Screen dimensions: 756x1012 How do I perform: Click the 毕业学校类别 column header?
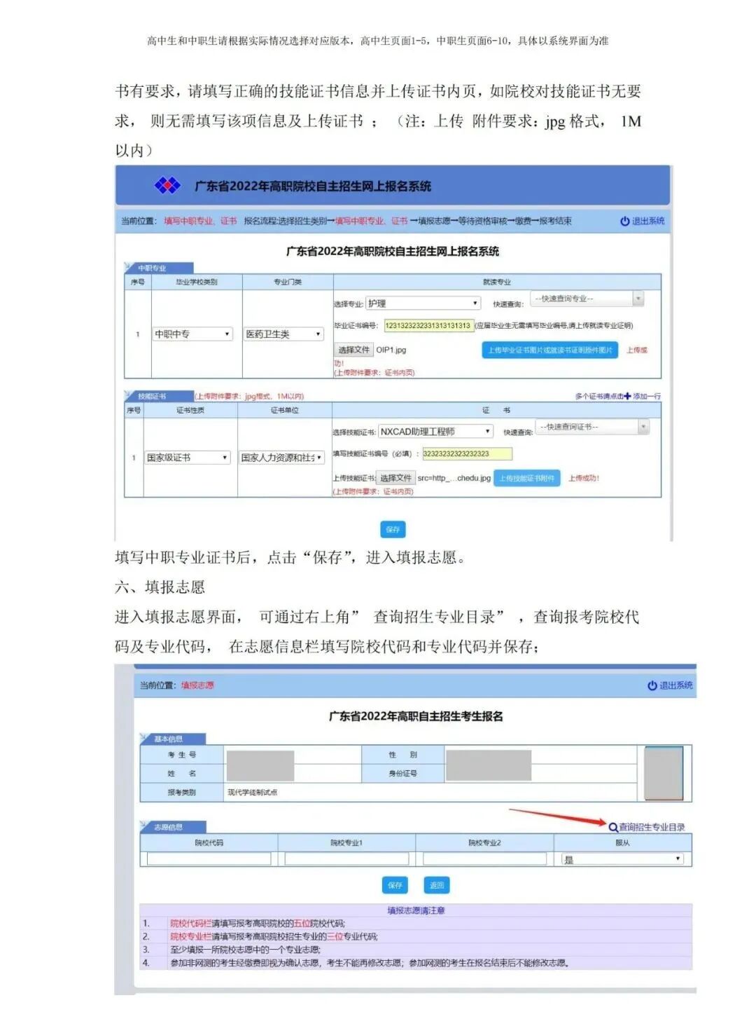[x=196, y=282]
